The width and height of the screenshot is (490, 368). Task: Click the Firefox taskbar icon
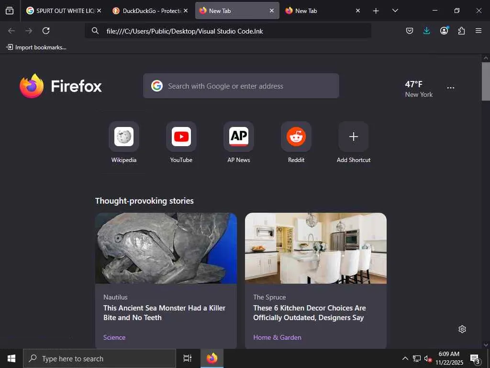click(x=212, y=358)
